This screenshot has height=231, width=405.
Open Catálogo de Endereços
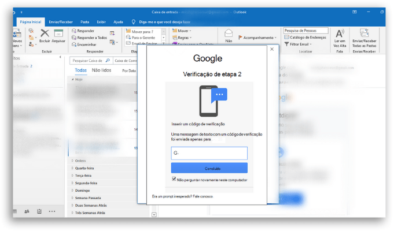click(x=305, y=38)
